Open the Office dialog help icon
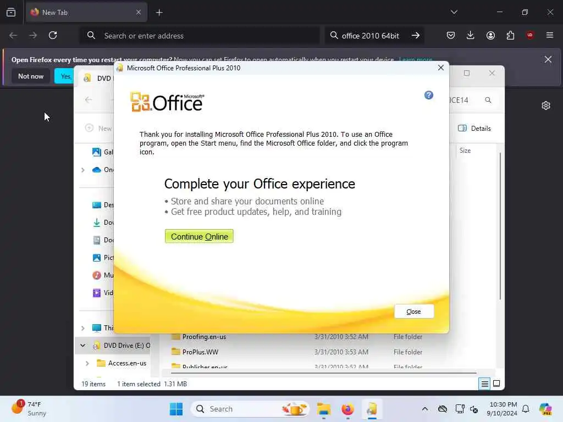 [x=429, y=95]
